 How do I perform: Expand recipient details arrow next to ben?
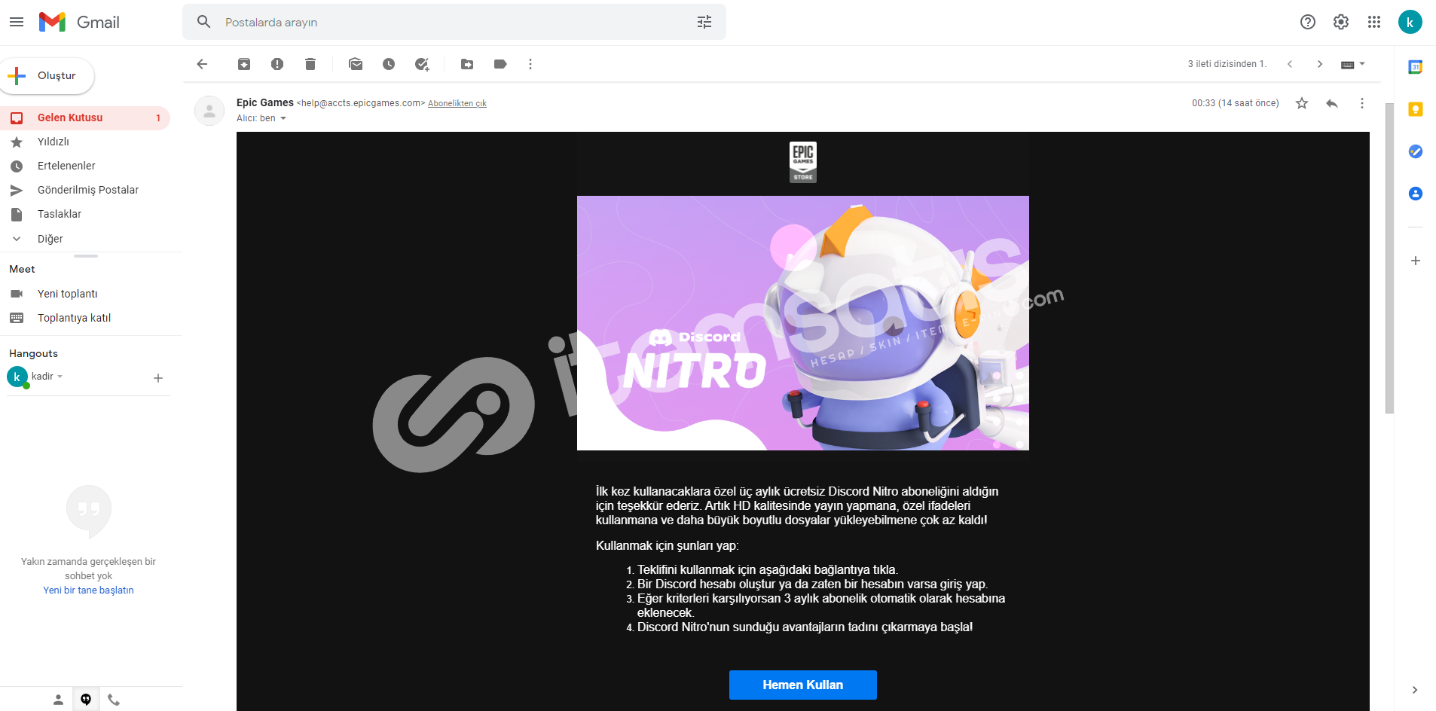click(x=283, y=118)
